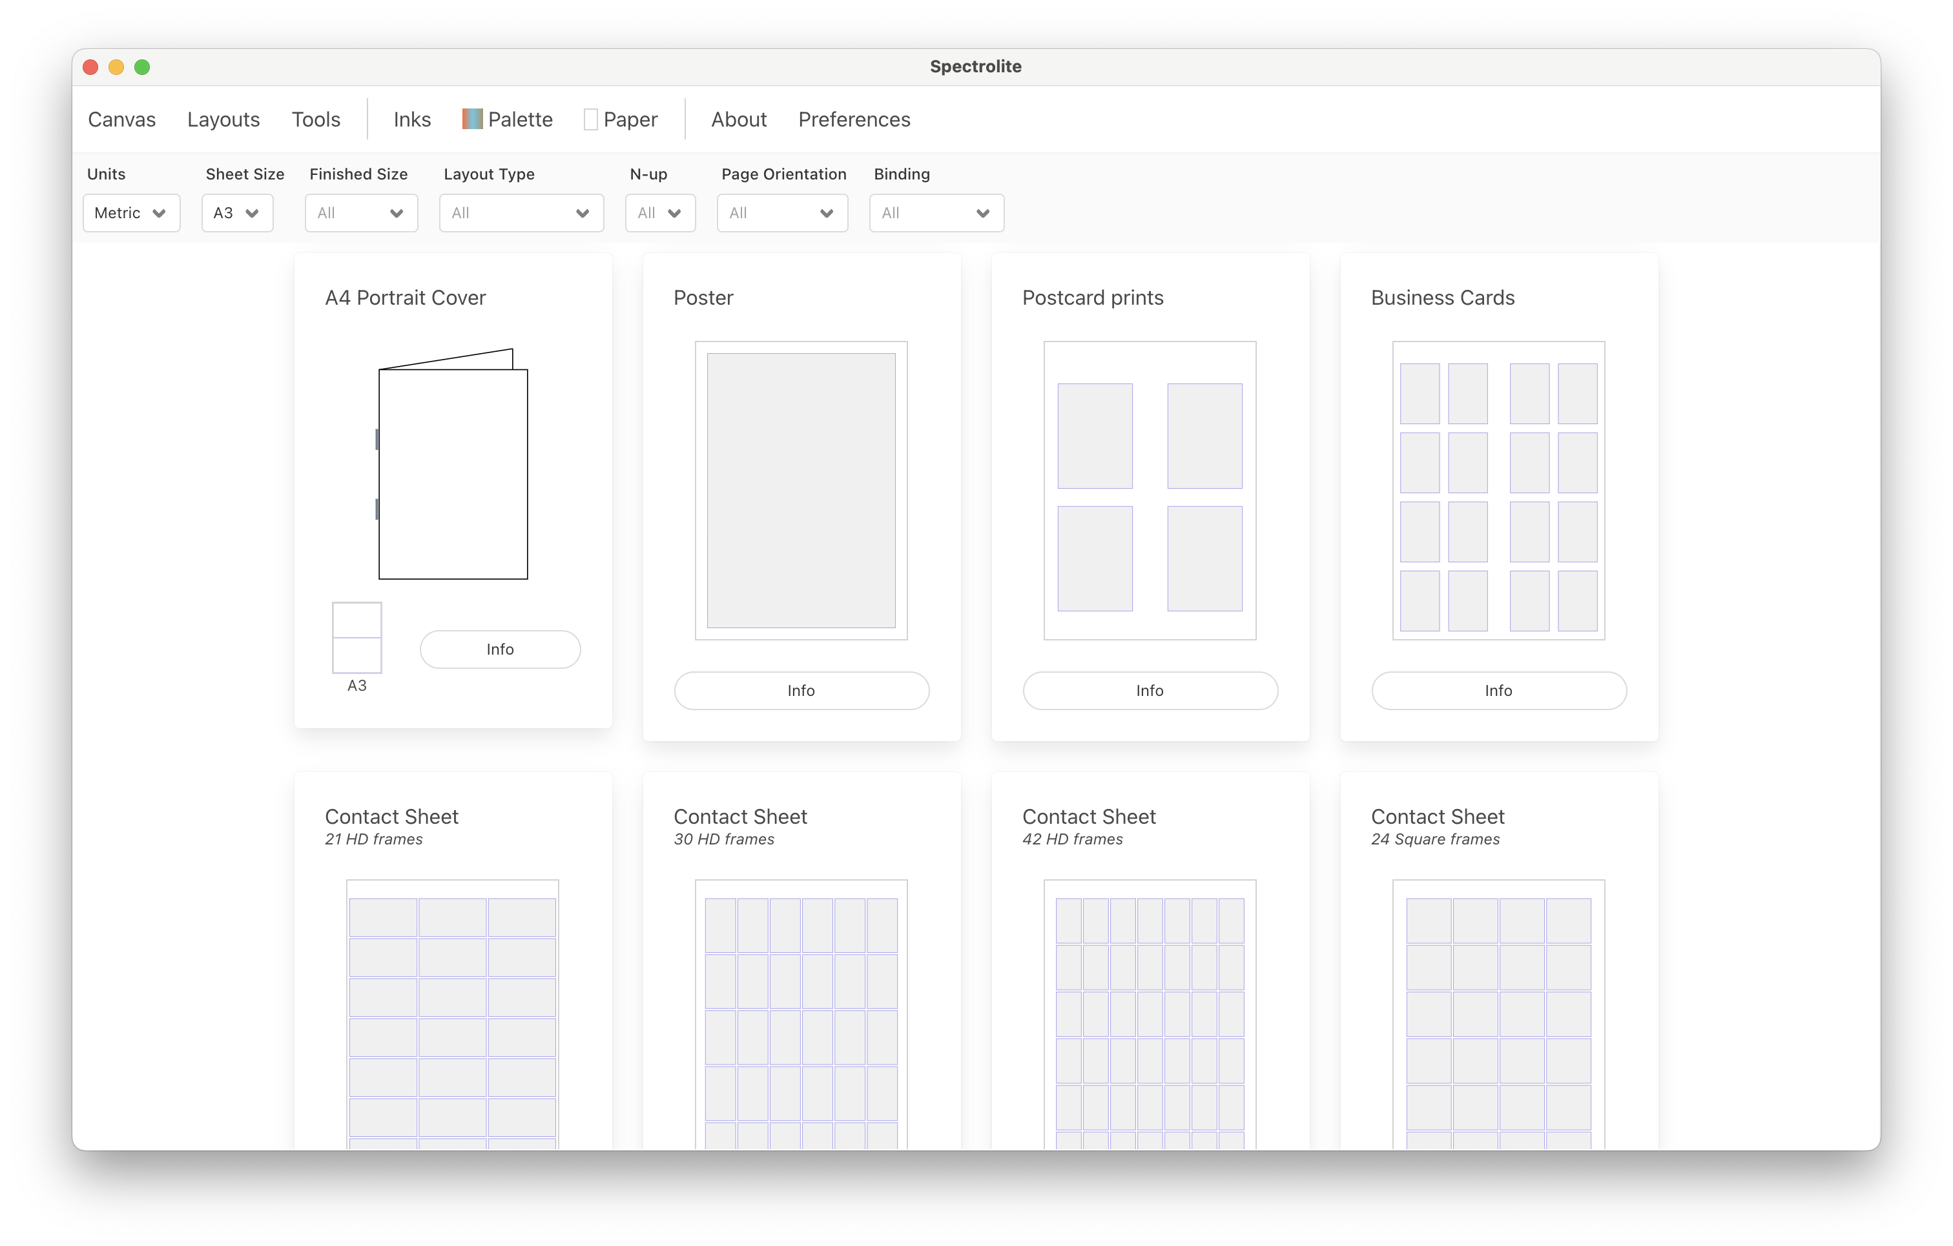Select the A3 sheet thumbnail icon
The image size is (1953, 1246).
tap(357, 637)
